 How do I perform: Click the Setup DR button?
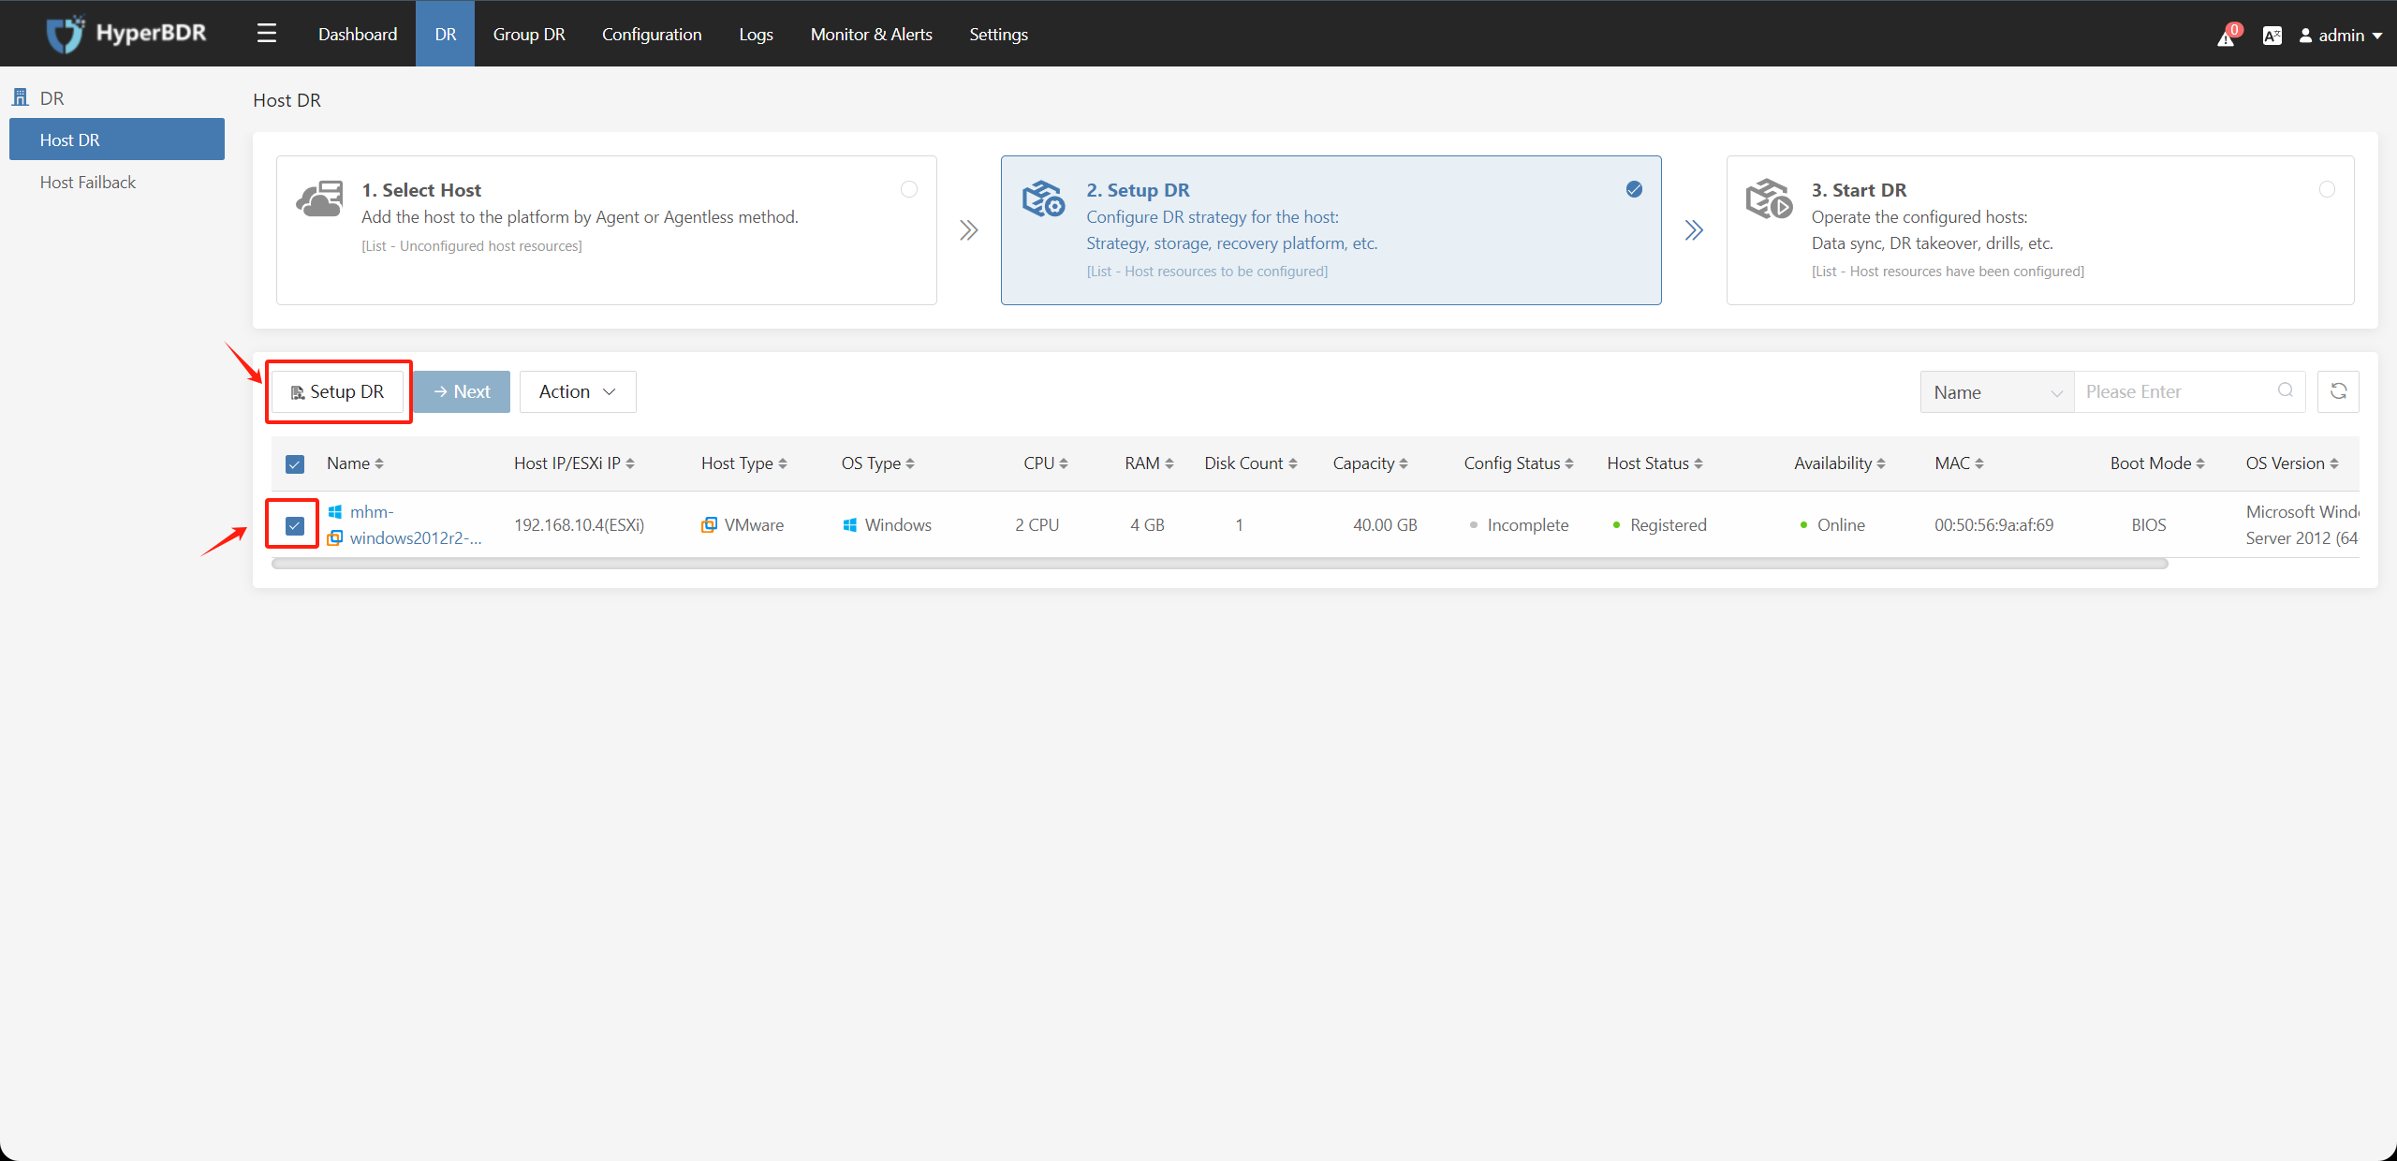click(x=338, y=391)
